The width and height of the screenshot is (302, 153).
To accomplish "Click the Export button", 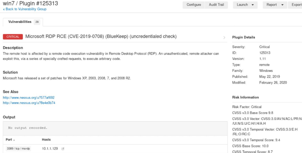I will pos(296,5).
